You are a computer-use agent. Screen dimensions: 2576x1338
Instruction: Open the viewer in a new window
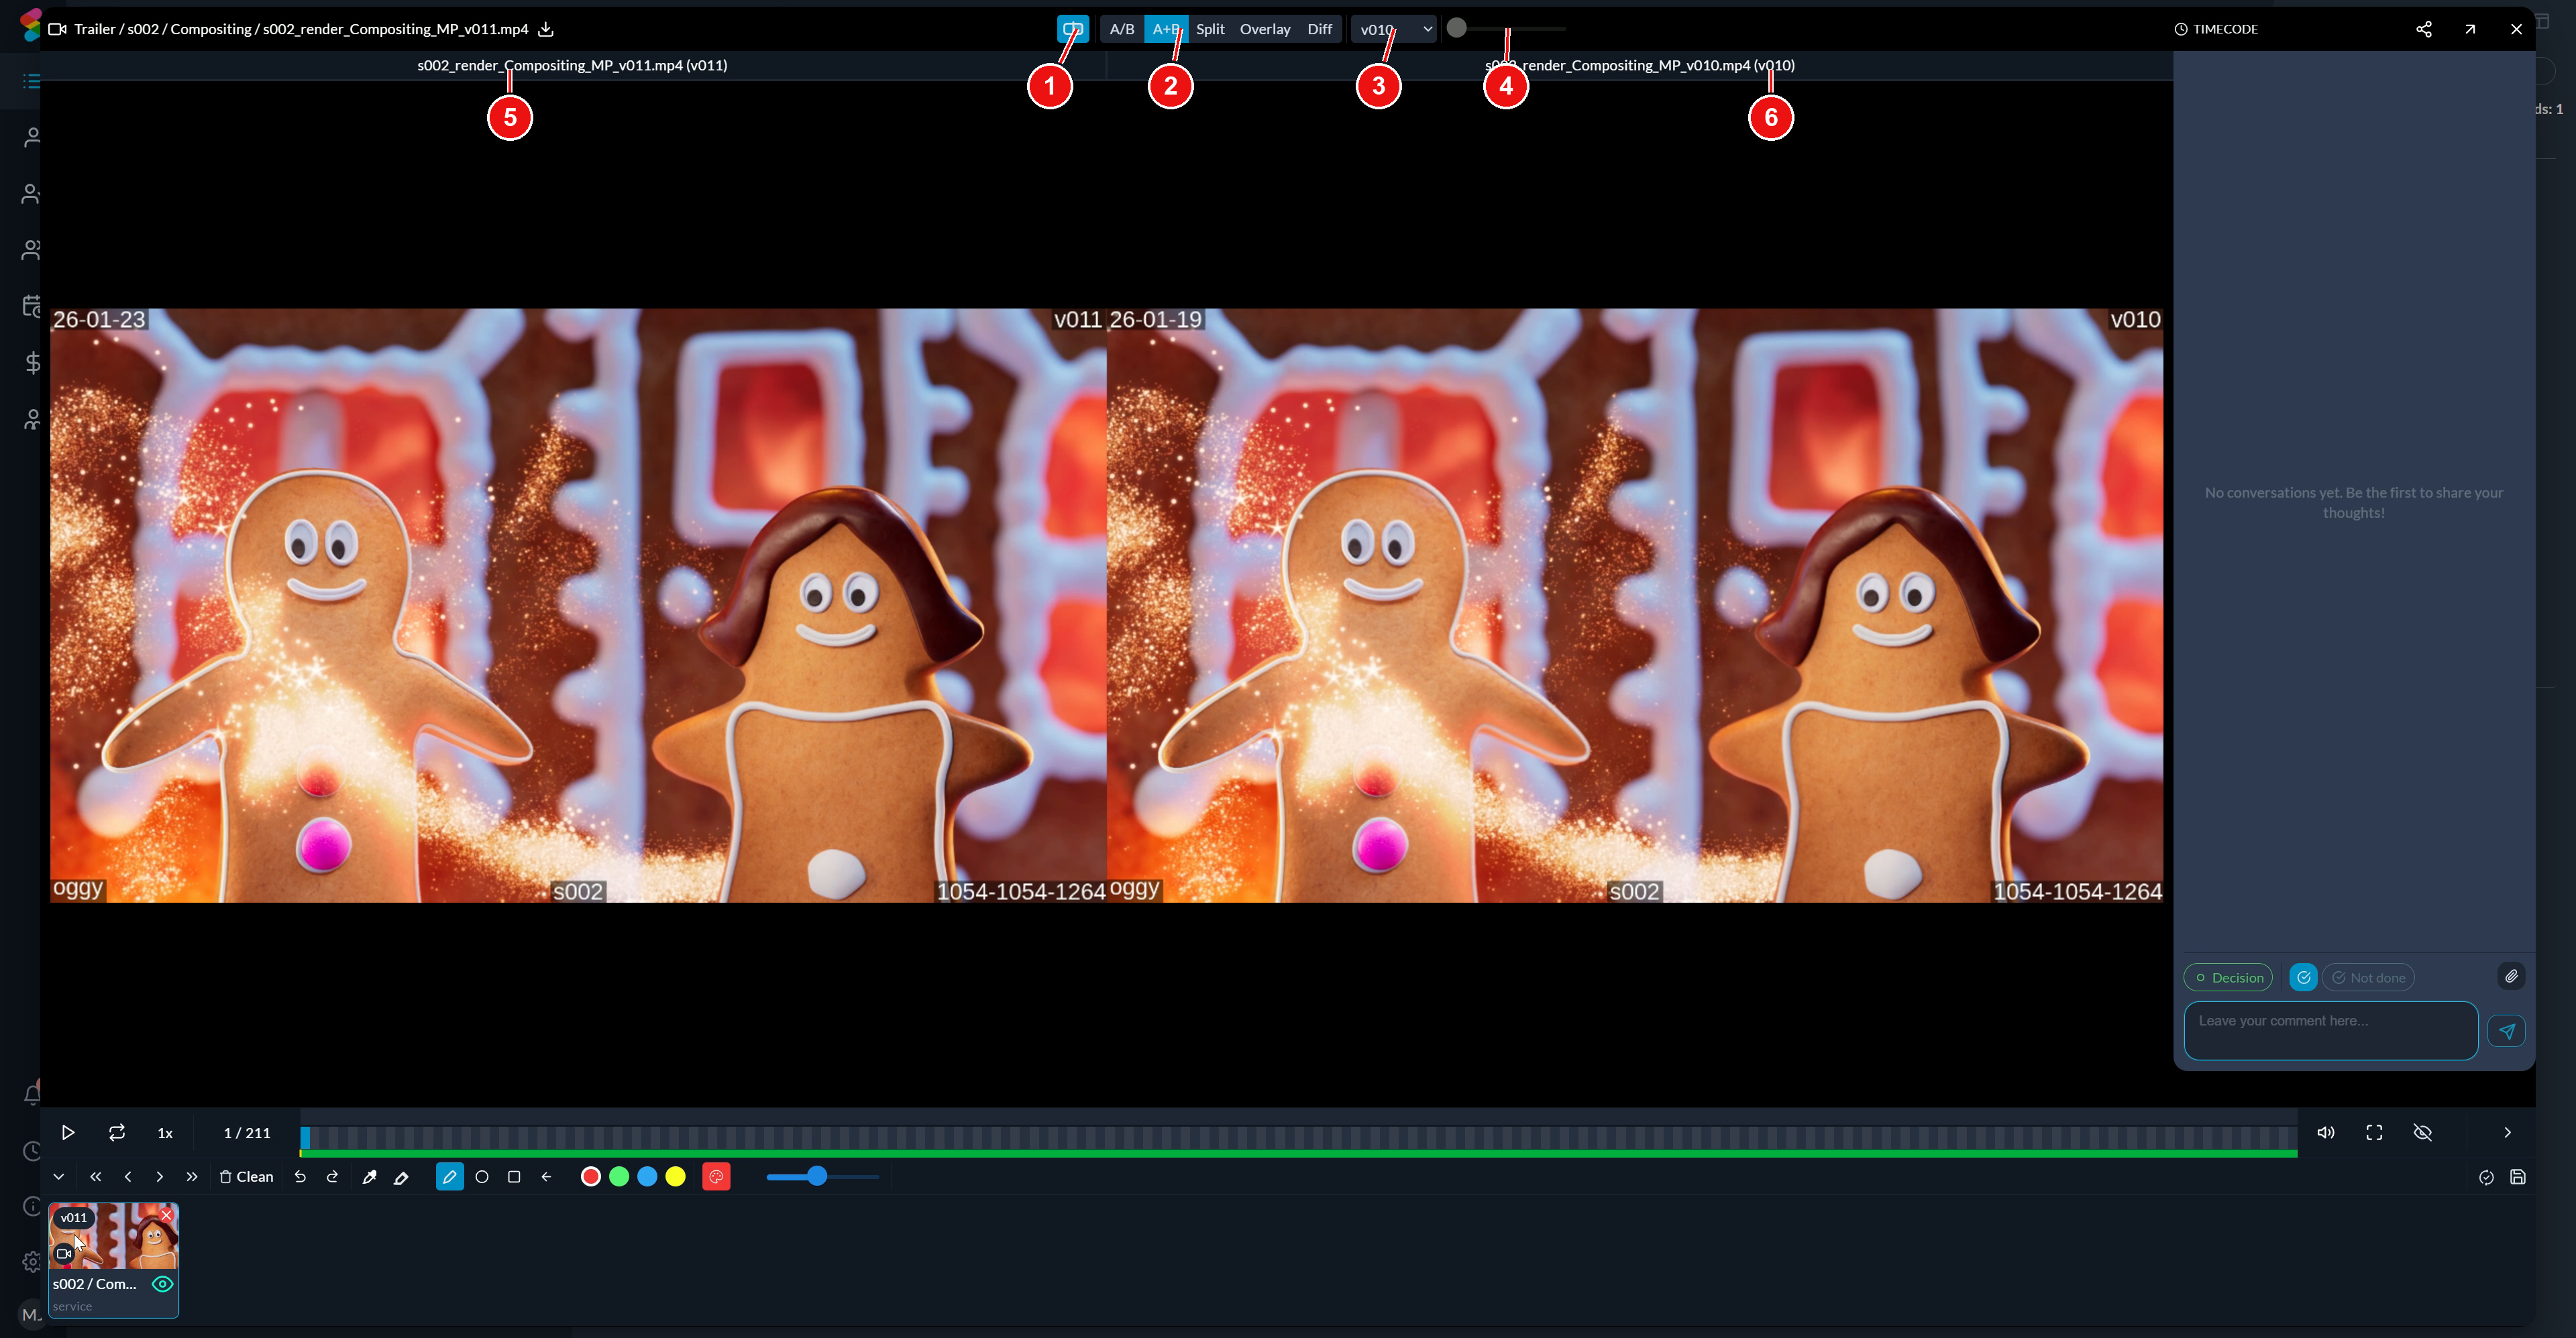point(2470,29)
